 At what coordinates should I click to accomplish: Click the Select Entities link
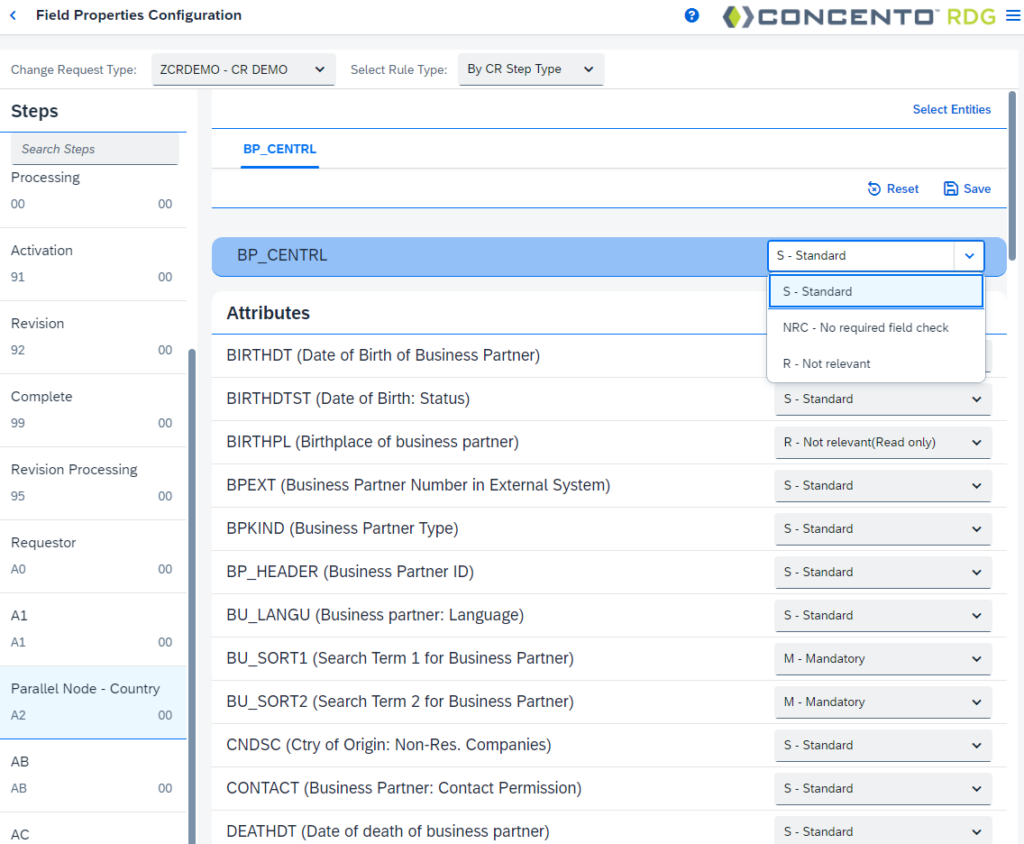pyautogui.click(x=952, y=110)
